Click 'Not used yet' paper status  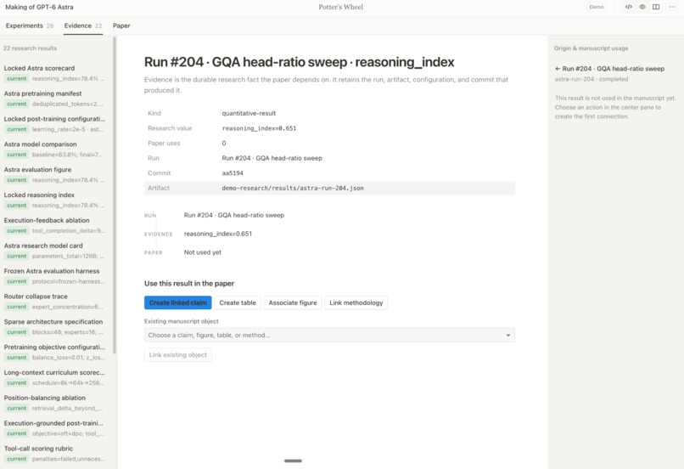tap(203, 252)
